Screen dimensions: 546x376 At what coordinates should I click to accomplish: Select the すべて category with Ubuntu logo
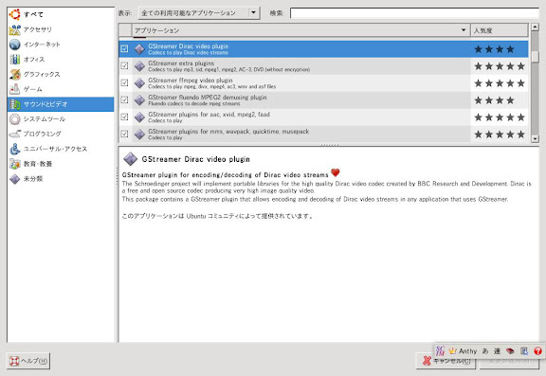[61, 14]
